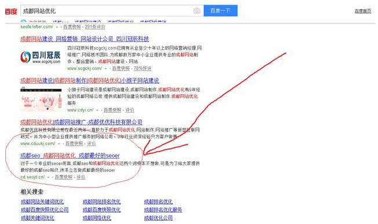Select related search 成都排名优化服务
Viewport: 378px width, 224px height.
[x=163, y=210]
